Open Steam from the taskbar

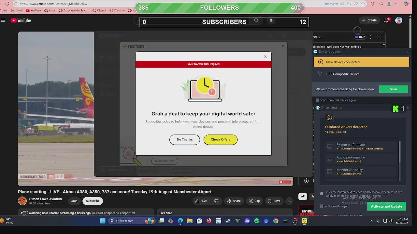tap(228, 221)
